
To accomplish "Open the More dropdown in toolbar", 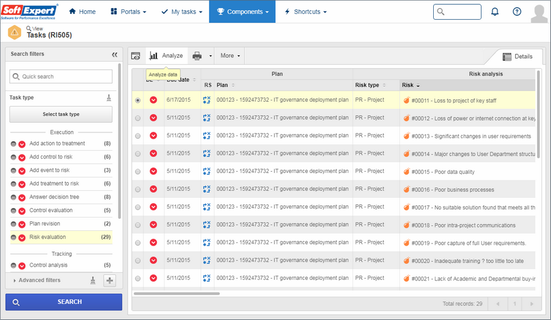I will click(230, 55).
